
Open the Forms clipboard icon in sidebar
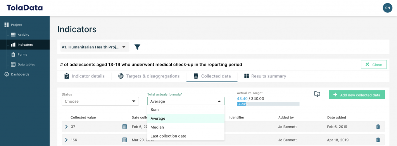pos(13,54)
